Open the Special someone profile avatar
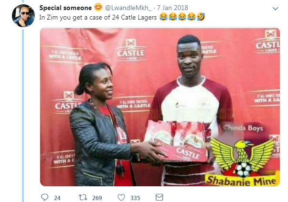288x202 pixels. click(23, 16)
